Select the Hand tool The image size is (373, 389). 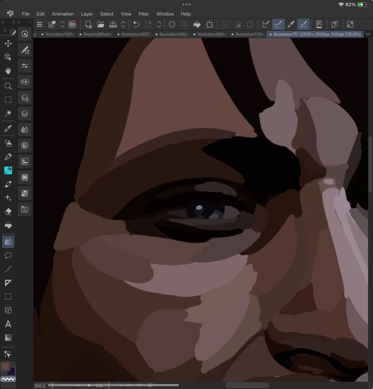(x=8, y=71)
